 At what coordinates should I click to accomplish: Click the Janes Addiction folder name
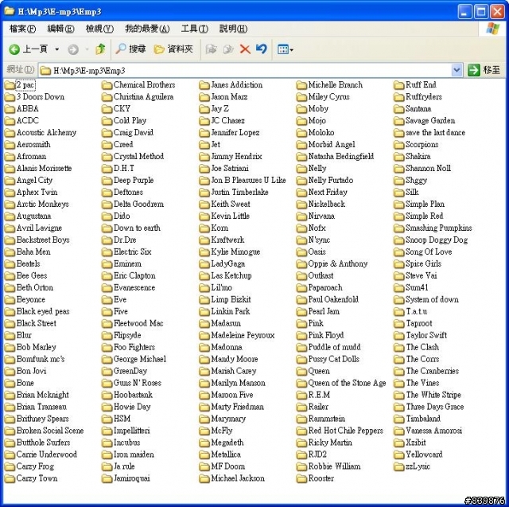237,85
